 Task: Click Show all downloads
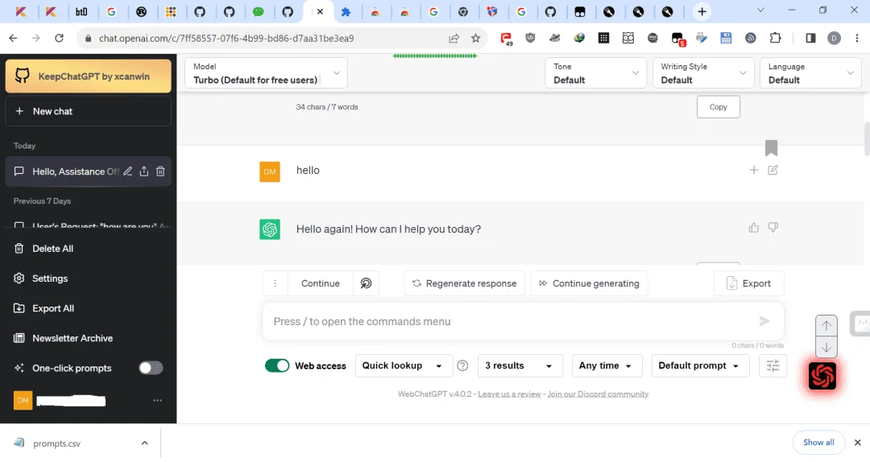[x=818, y=442]
